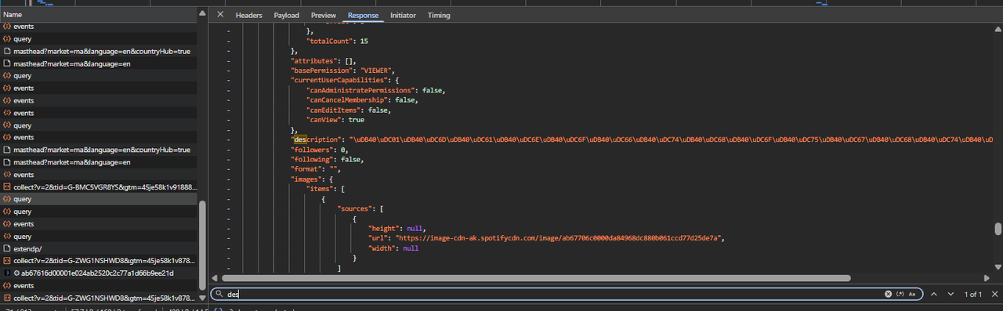1003x311 pixels.
Task: Click the "attributes": [] line
Action: click(x=324, y=60)
